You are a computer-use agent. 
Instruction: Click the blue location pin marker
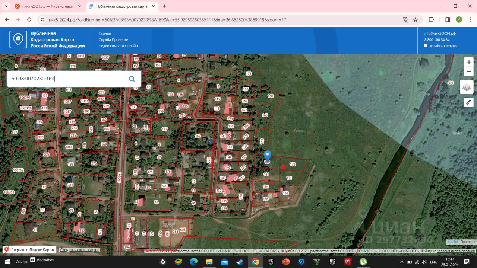click(x=267, y=156)
